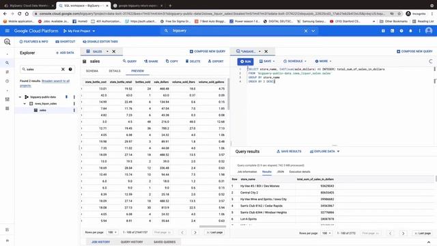
Task: Close the unsaved query tab
Action: pos(266,51)
